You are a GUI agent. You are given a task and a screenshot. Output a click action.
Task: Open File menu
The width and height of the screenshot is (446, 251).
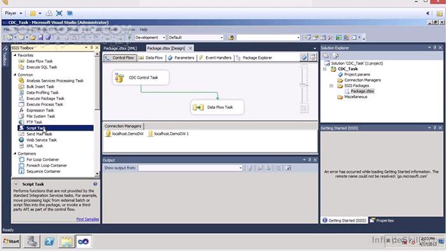7,29
